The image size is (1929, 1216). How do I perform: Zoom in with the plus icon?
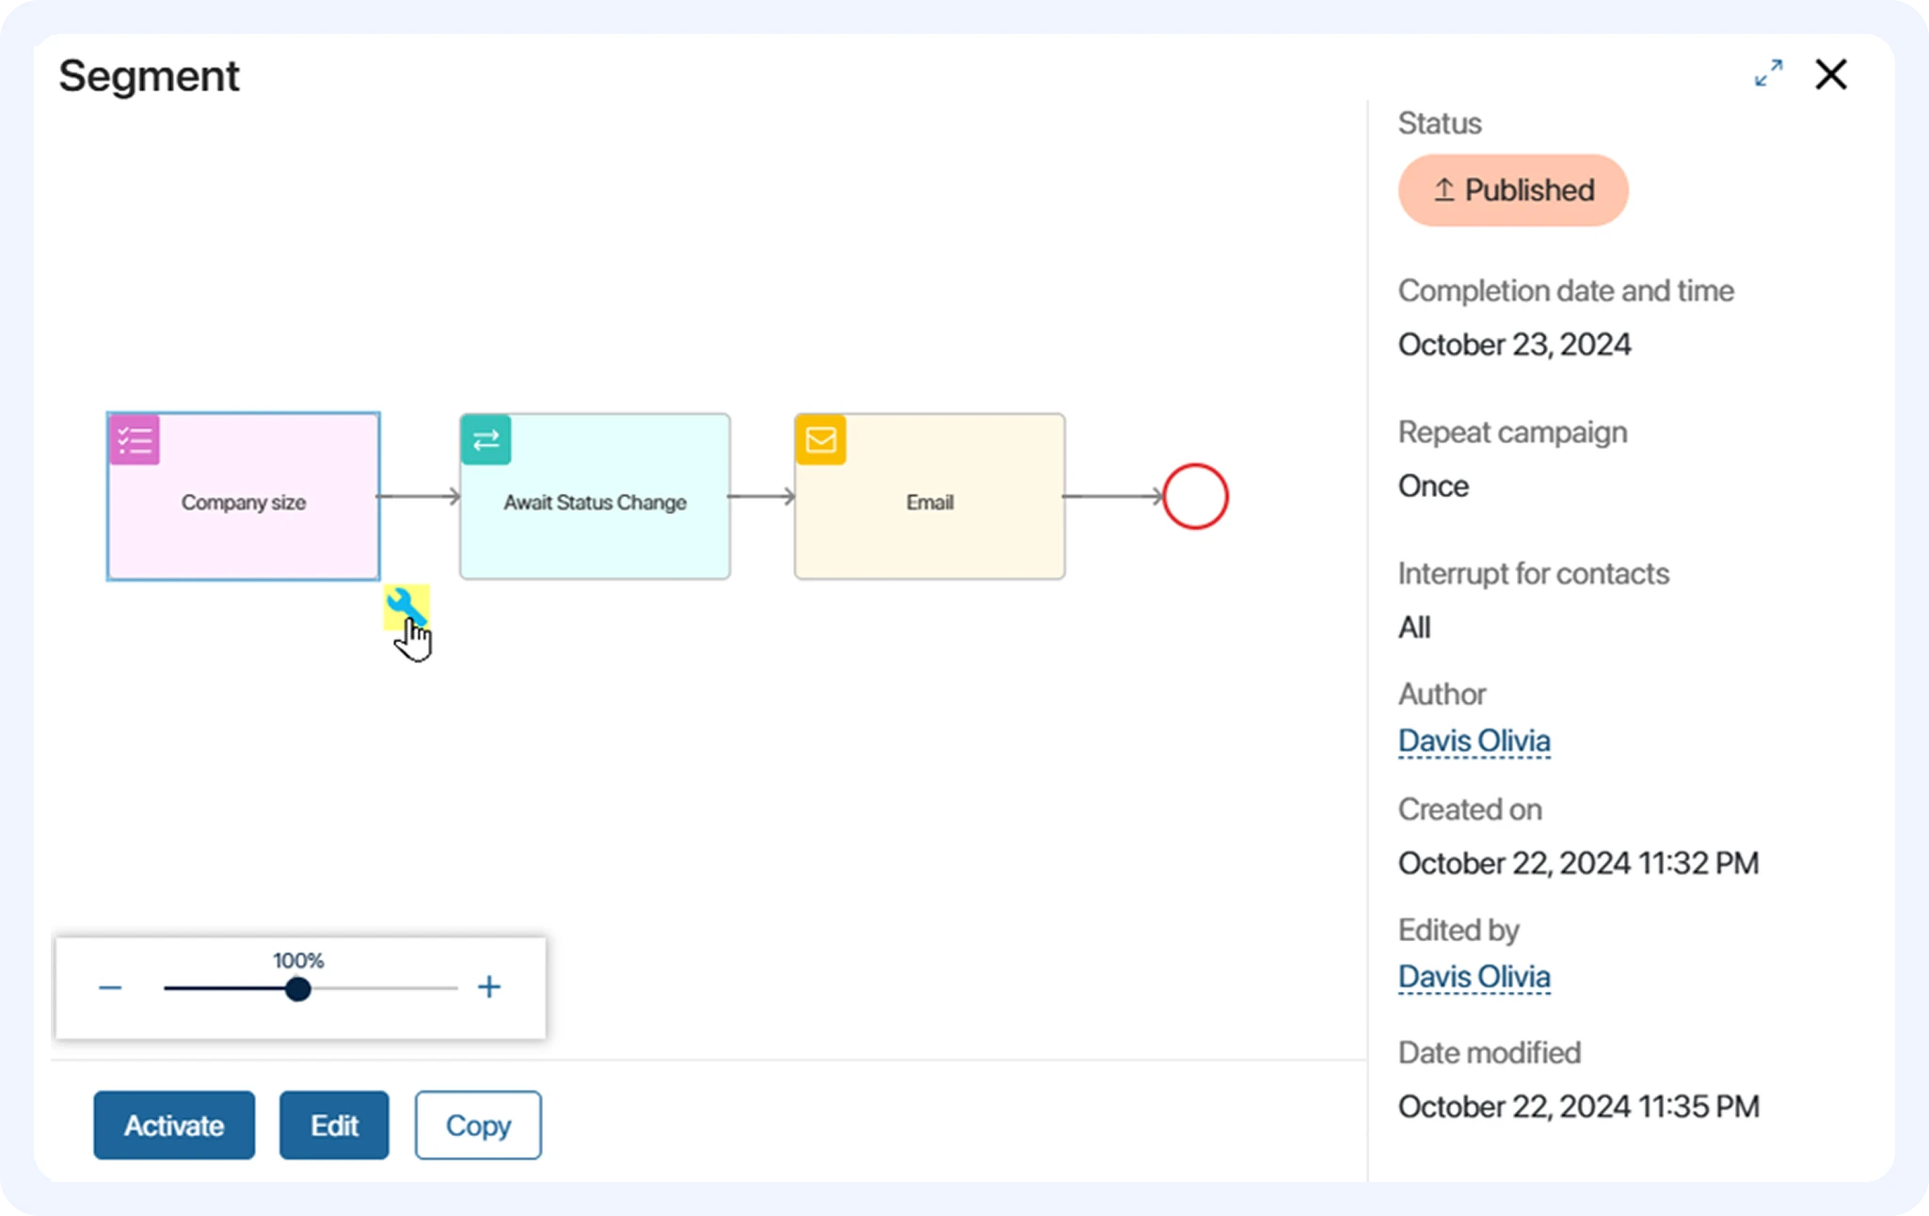tap(489, 987)
